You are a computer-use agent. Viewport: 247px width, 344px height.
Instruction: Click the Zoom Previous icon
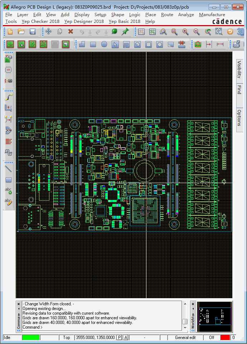pos(208,32)
